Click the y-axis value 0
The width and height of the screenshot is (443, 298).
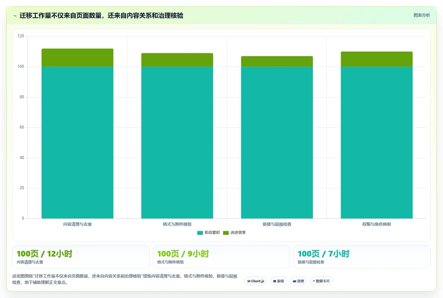point(23,218)
